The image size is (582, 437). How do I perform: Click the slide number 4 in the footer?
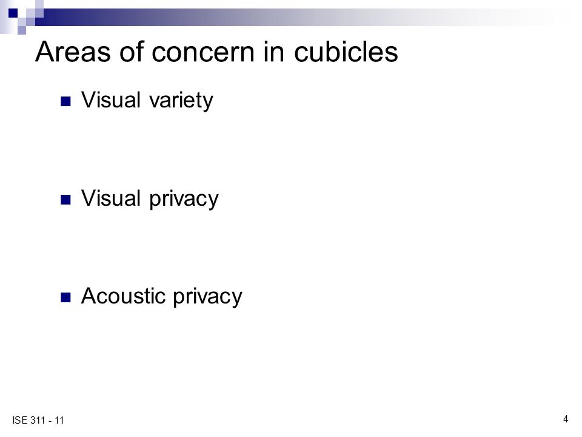(565, 419)
